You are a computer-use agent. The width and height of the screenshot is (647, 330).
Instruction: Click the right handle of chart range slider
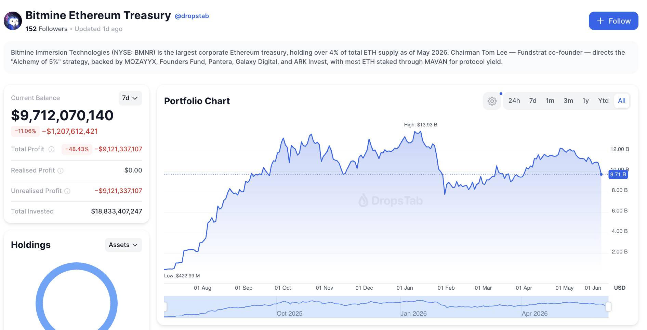[608, 307]
